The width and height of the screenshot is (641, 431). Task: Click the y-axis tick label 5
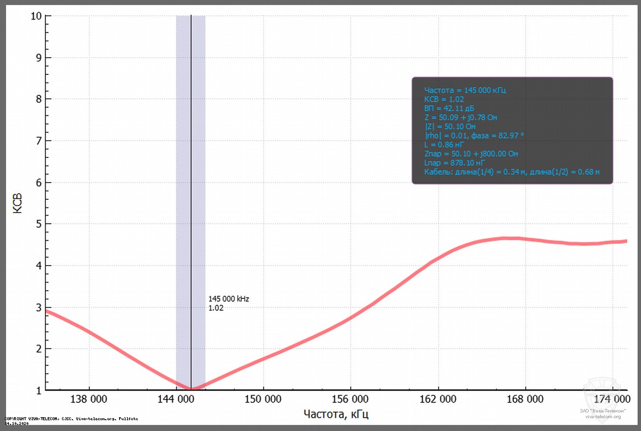coord(39,224)
